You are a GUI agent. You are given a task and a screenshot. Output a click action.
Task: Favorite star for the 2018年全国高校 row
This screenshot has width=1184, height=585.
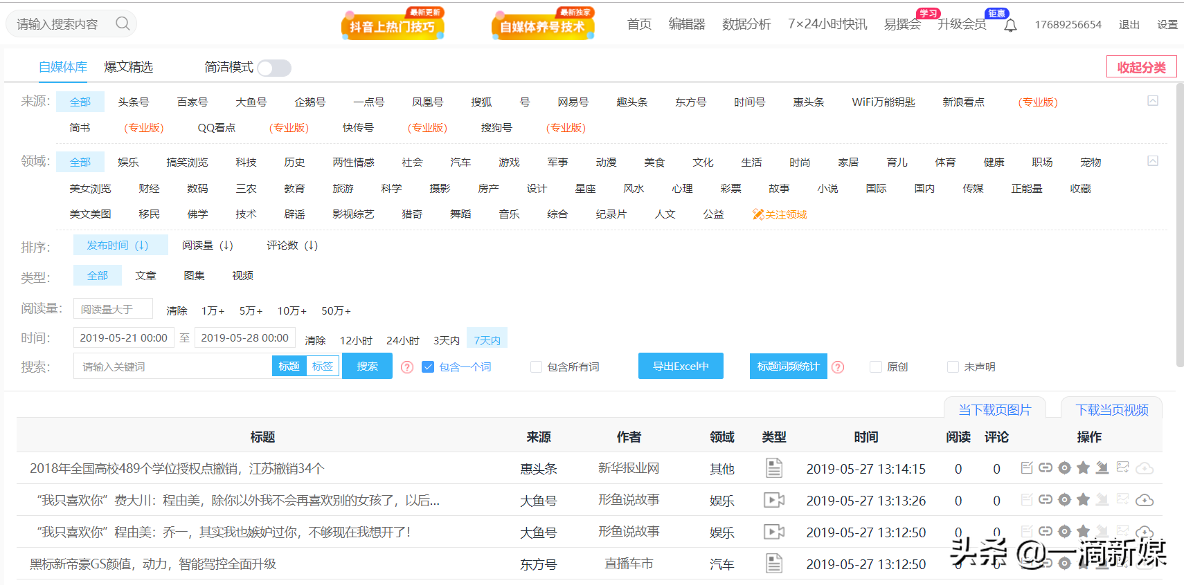(1083, 468)
